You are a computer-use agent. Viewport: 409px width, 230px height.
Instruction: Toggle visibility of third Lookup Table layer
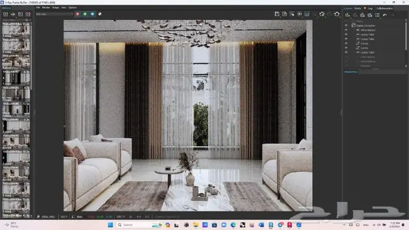pos(346,52)
